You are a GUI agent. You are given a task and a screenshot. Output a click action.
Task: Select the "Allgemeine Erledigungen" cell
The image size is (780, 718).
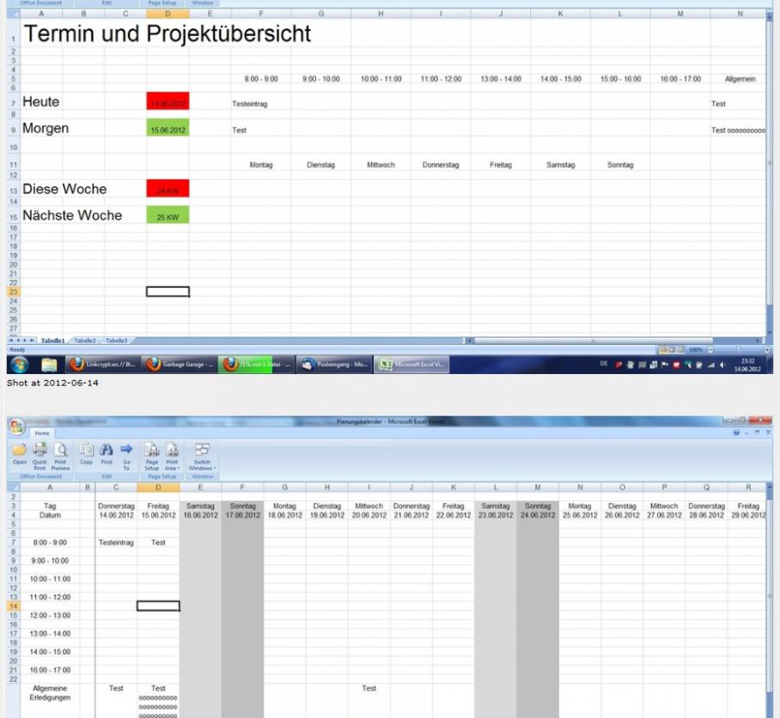tap(50, 692)
